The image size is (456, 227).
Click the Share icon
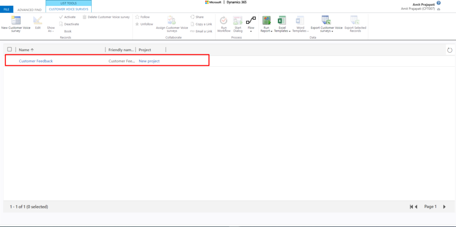192,17
